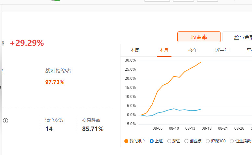Select the 上证 radio button

[151, 141]
